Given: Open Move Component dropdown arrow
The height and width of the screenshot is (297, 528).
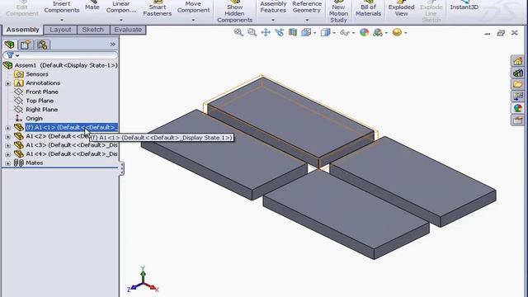Looking at the screenshot, I should pyautogui.click(x=193, y=20).
